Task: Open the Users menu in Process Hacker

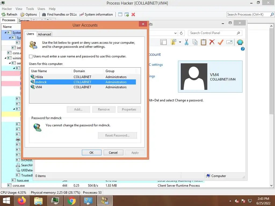Action: tap(41, 9)
